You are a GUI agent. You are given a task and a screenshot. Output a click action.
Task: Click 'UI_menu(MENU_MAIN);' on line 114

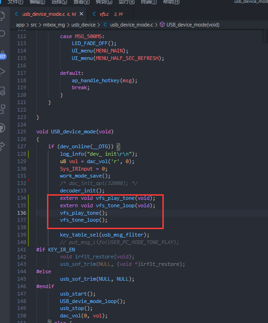click(100, 51)
